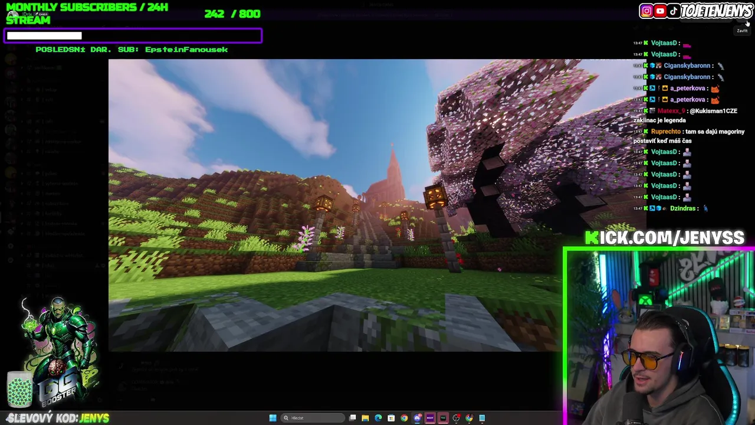
Task: Open Microsoft Store from the taskbar
Action: pyautogui.click(x=391, y=418)
